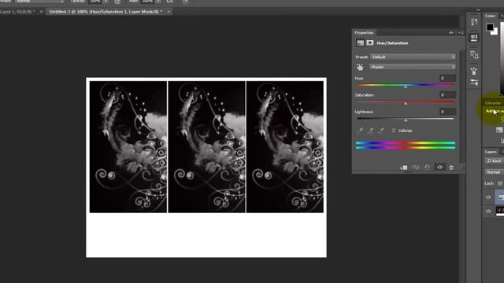Open the Opacity slider dropdown arrow
The image size is (504, 283).
point(106,2)
